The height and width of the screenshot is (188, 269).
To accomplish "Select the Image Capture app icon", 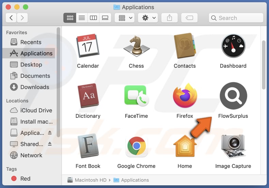I will coord(233,146).
